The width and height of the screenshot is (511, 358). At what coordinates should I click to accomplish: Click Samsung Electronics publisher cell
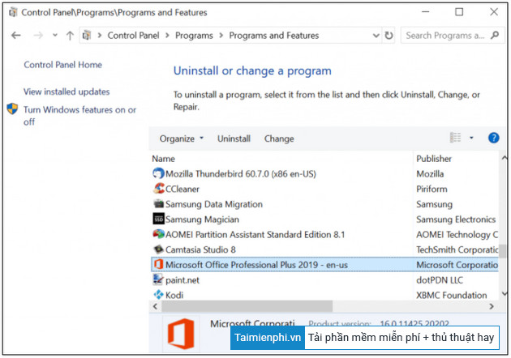[x=456, y=219]
